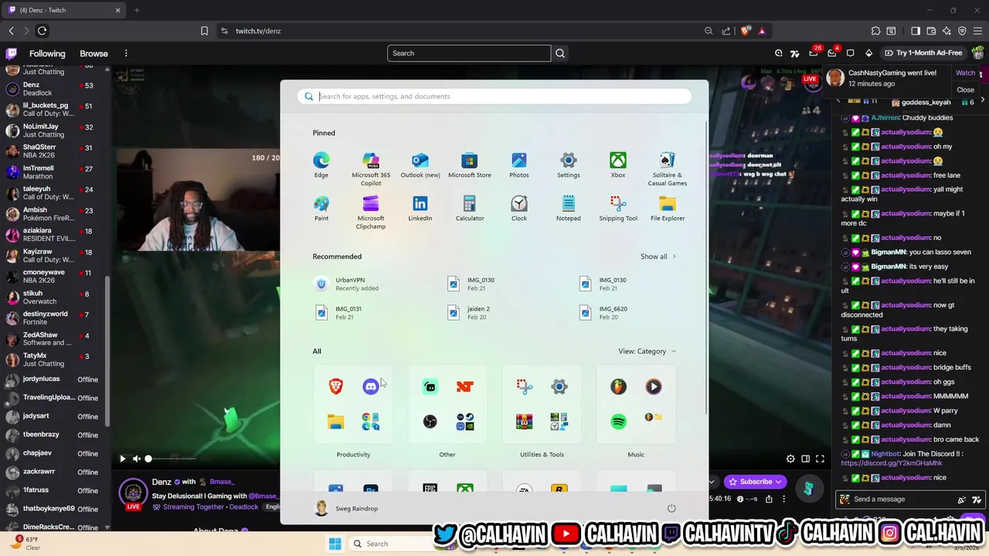Launch the Snipping Tool

point(618,208)
